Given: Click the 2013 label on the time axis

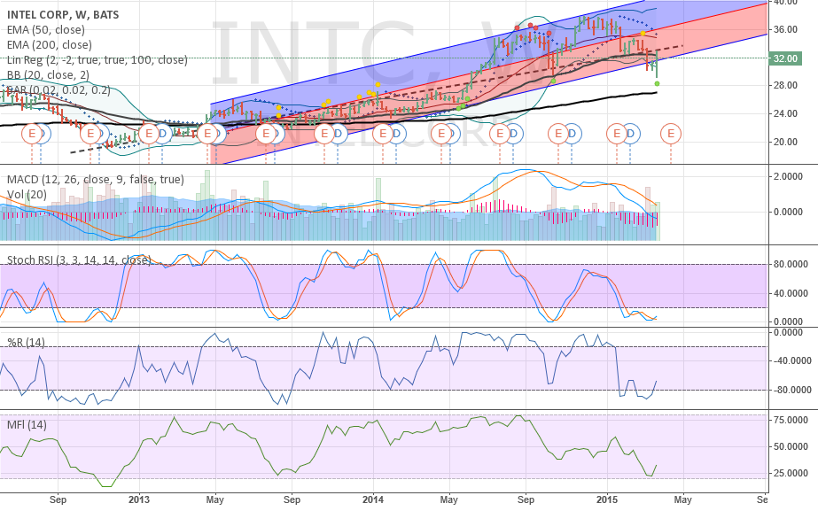Looking at the screenshot, I should pyautogui.click(x=139, y=499).
